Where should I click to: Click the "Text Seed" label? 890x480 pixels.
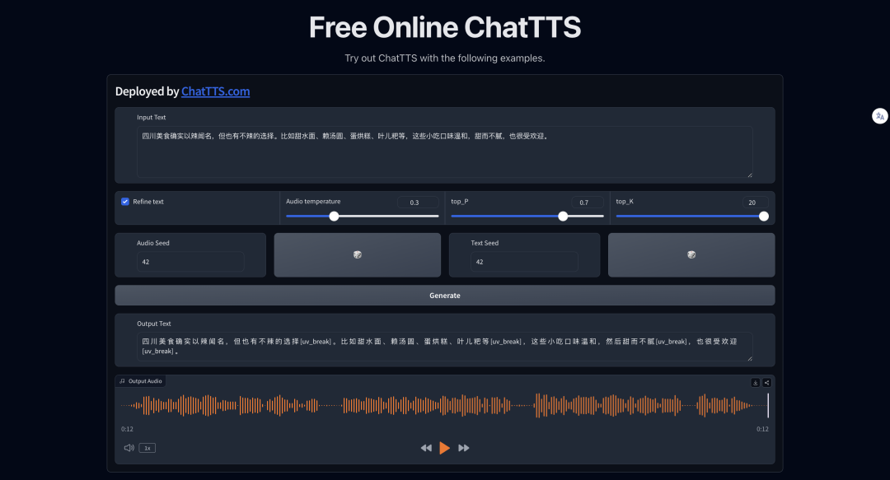tap(485, 243)
